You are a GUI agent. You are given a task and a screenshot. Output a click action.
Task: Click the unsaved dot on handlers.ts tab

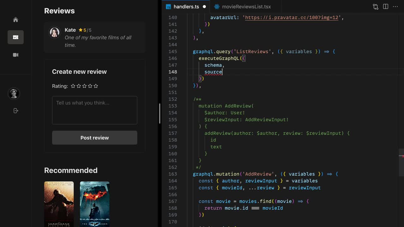click(x=204, y=7)
